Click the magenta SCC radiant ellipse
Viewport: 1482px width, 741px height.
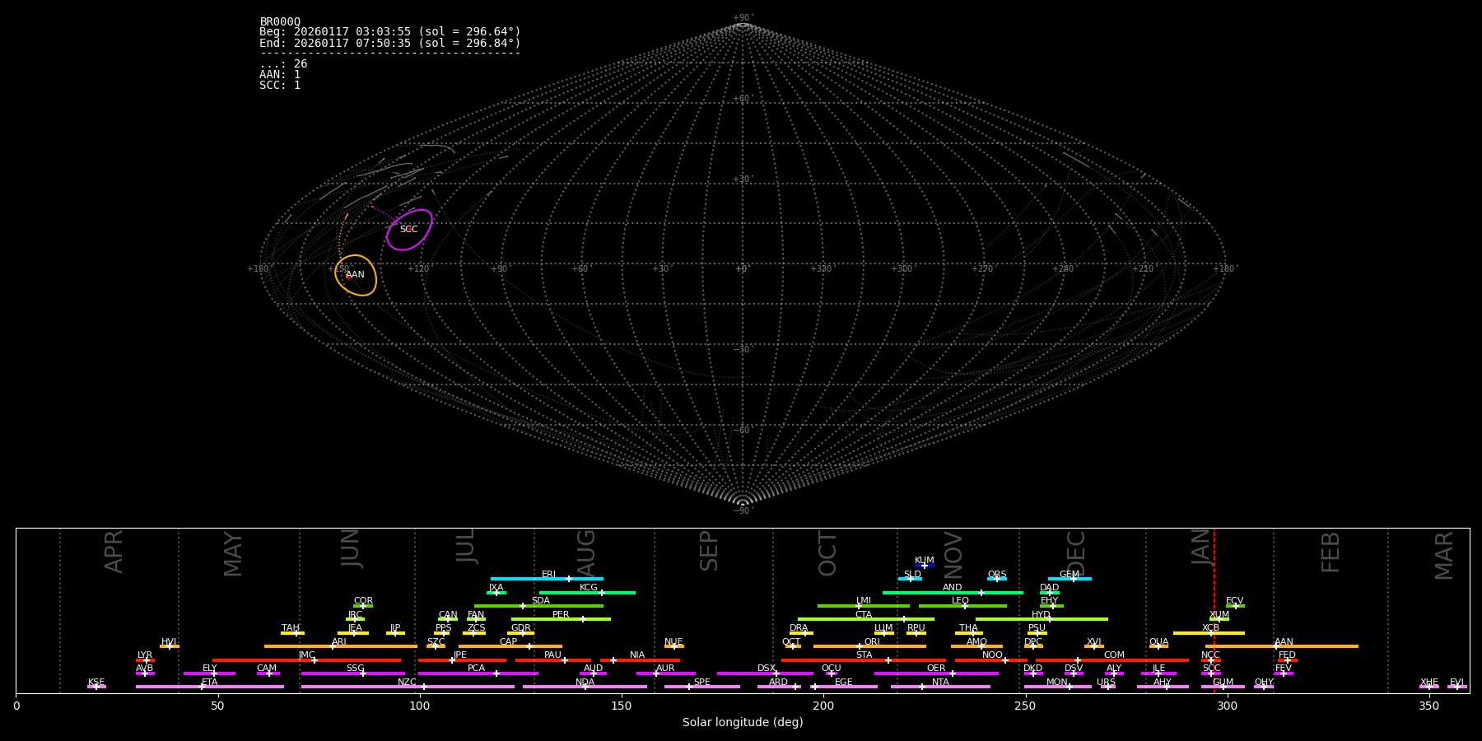(x=409, y=230)
